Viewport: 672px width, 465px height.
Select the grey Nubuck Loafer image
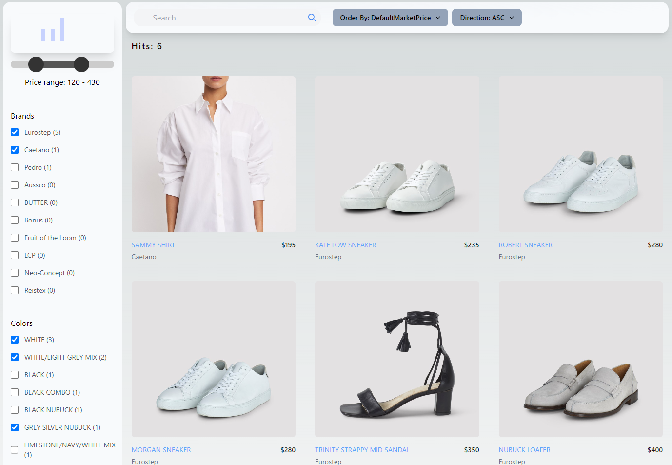580,359
